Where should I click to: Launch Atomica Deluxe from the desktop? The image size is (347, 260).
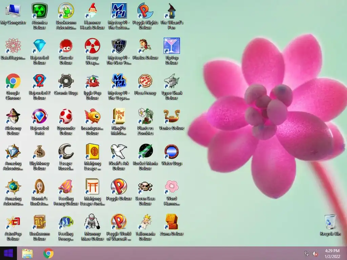[x=39, y=10]
